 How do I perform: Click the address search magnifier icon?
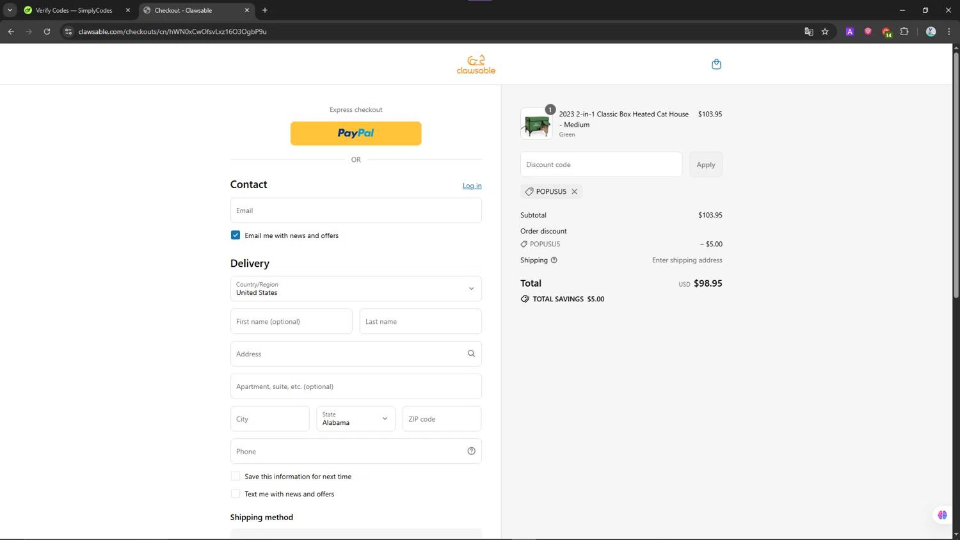(472, 354)
